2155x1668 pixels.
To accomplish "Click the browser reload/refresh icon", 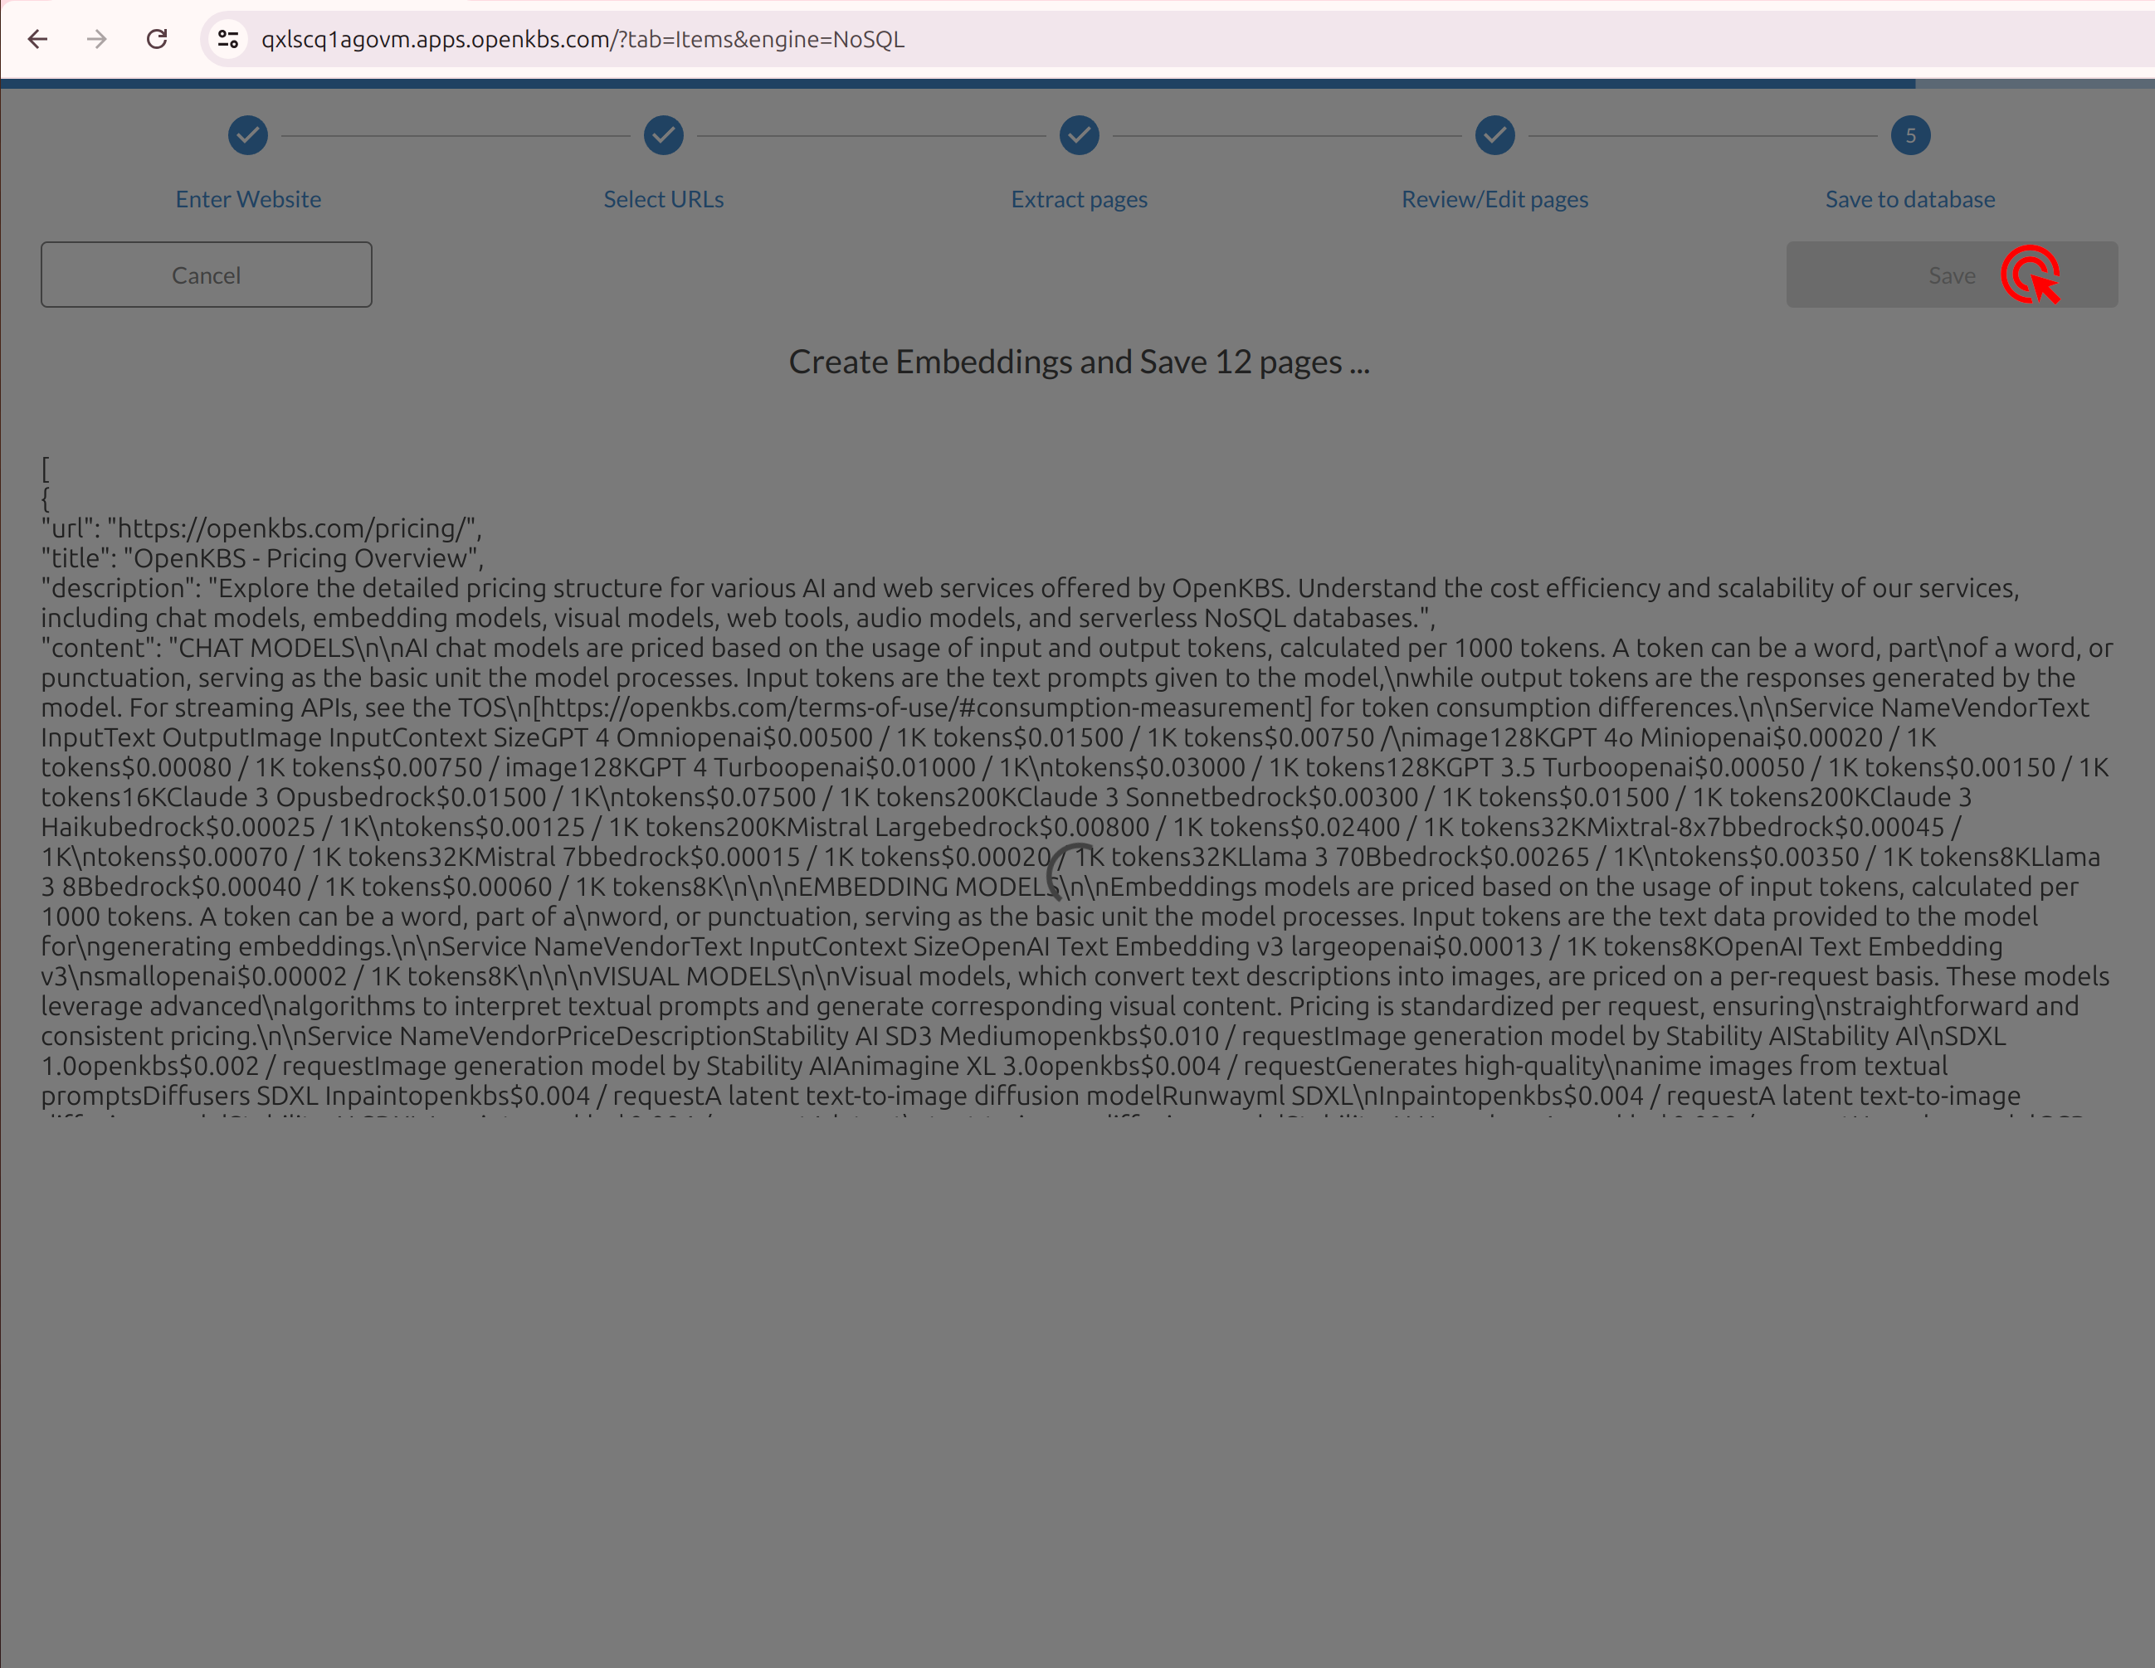I will 159,38.
